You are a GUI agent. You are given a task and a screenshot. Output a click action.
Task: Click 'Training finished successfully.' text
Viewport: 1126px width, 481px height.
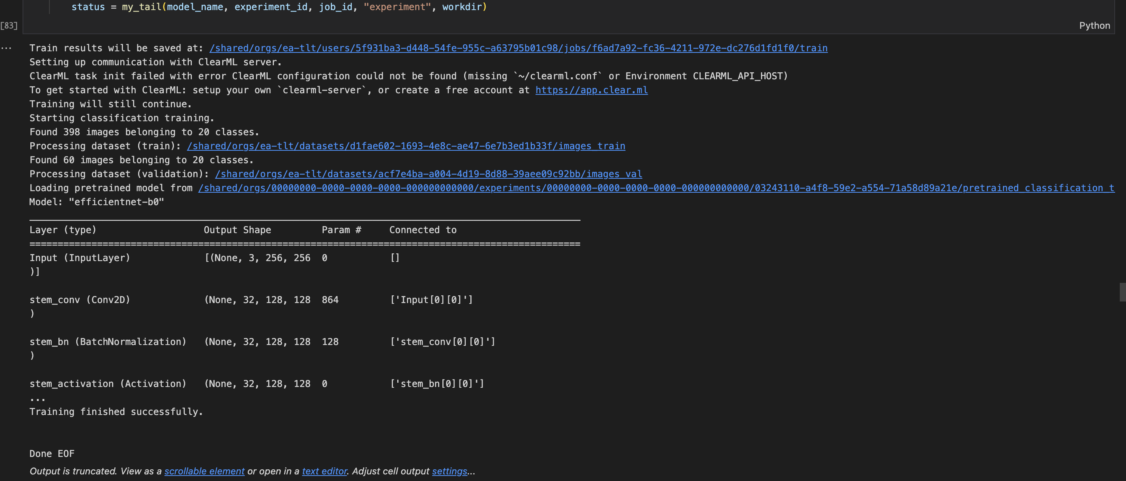point(116,411)
